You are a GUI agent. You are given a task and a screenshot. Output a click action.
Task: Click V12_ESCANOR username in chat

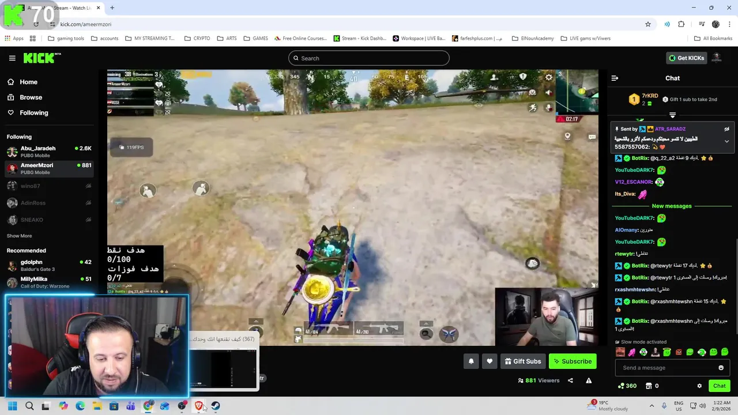click(x=634, y=182)
